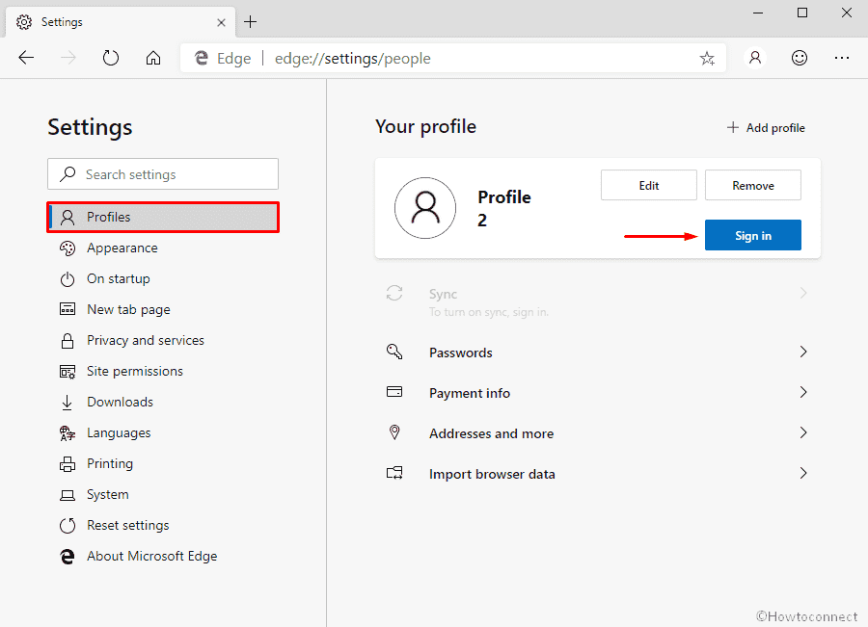Image resolution: width=868 pixels, height=627 pixels.
Task: Click the blue Sign in button
Action: 753,235
